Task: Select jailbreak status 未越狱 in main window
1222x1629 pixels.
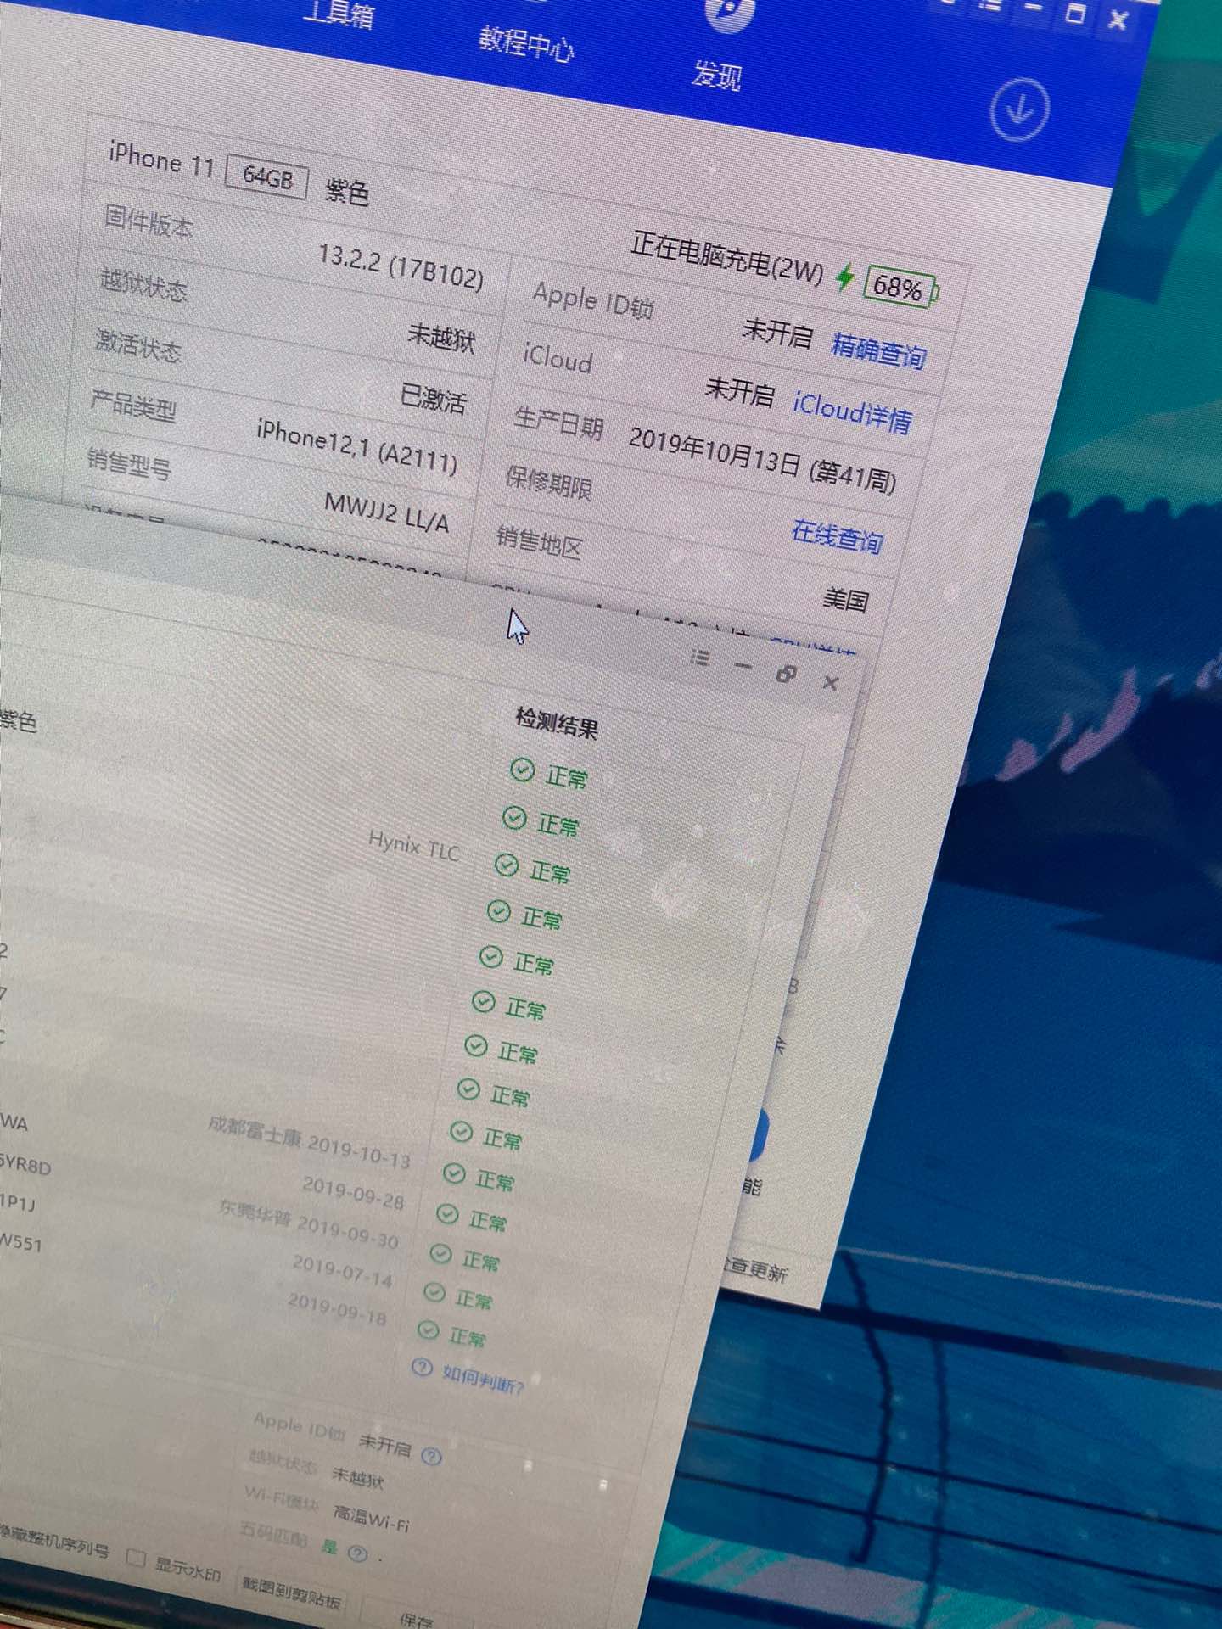Action: point(441,338)
